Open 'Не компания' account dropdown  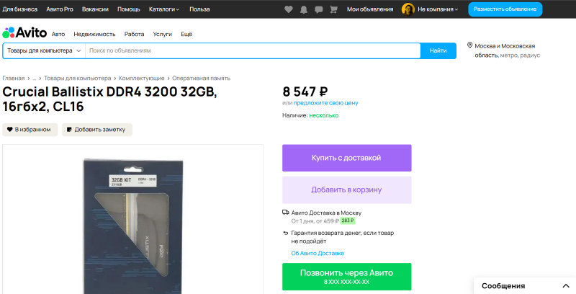[438, 9]
